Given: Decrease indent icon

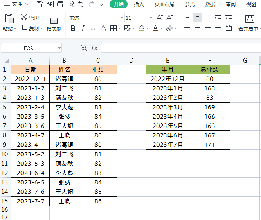Looking at the screenshot, I should [x=218, y=18].
